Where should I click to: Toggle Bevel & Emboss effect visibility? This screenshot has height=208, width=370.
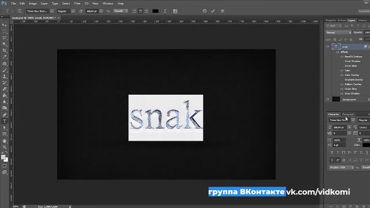(342, 57)
